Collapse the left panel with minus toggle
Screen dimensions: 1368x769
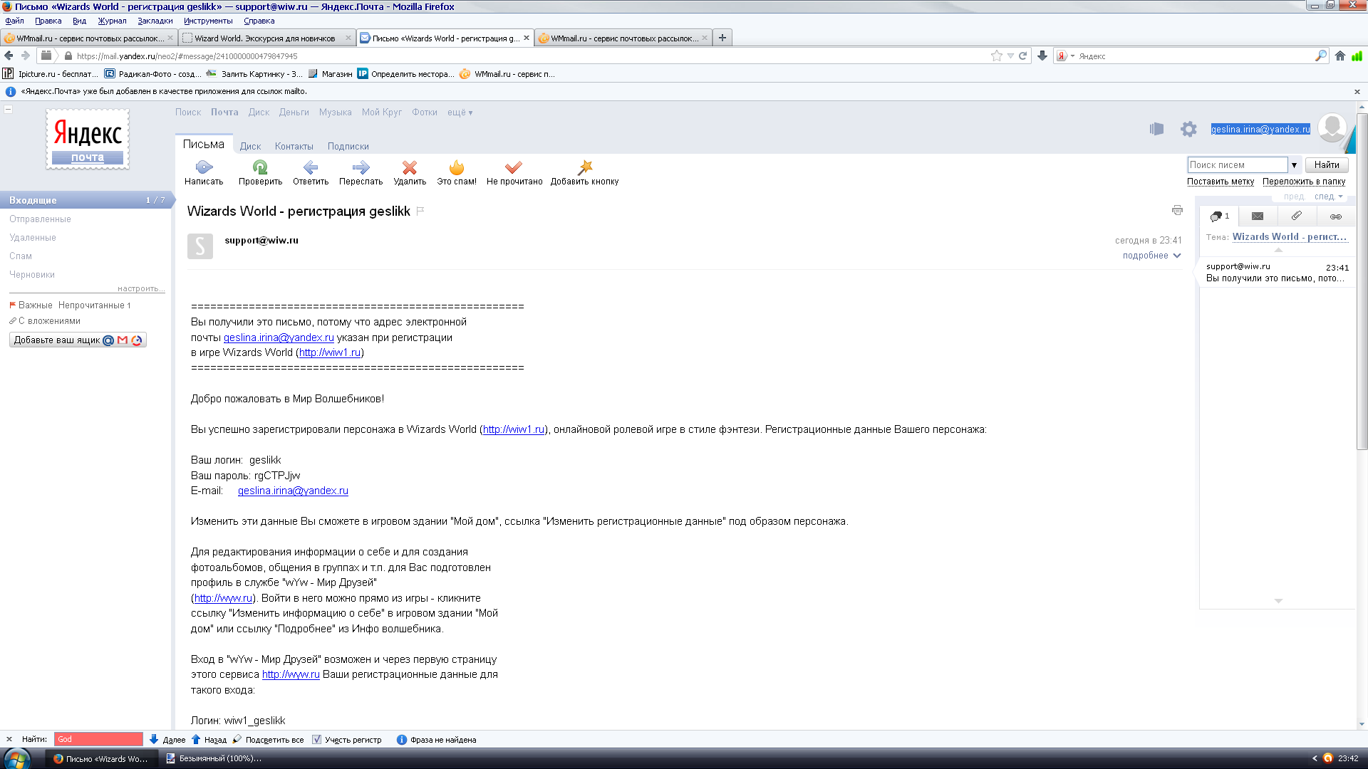(x=9, y=109)
